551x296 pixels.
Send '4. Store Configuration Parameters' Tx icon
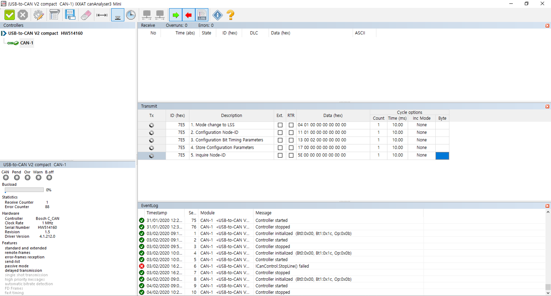[151, 148]
